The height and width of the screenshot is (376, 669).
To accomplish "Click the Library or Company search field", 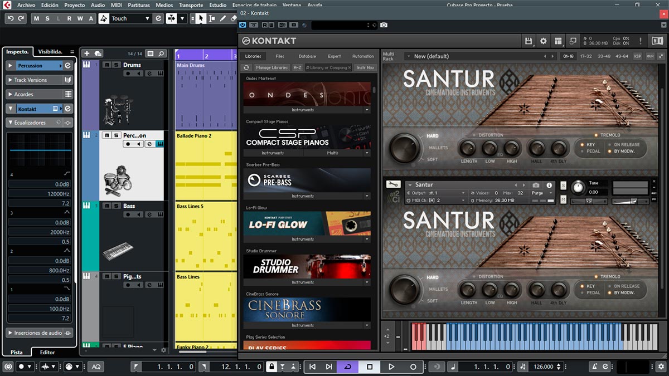I will tap(329, 67).
